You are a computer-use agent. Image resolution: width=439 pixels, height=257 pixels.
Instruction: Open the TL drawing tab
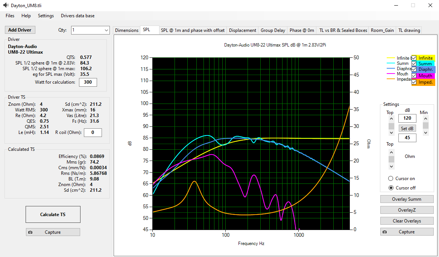(409, 30)
